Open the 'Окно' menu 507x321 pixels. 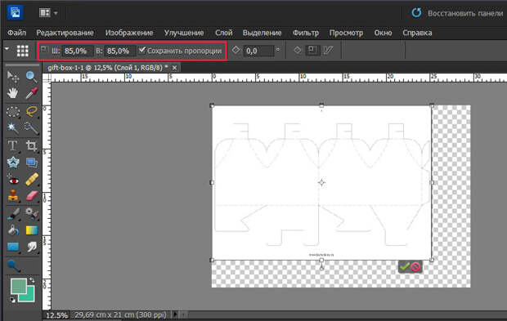tap(383, 33)
